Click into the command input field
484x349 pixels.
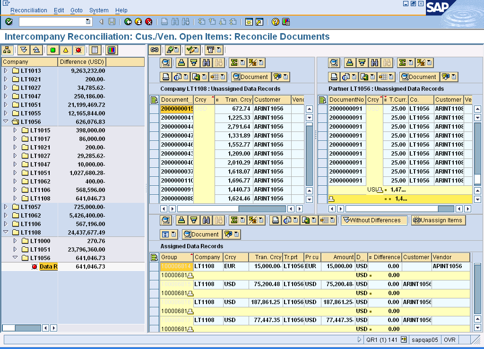tap(52, 22)
